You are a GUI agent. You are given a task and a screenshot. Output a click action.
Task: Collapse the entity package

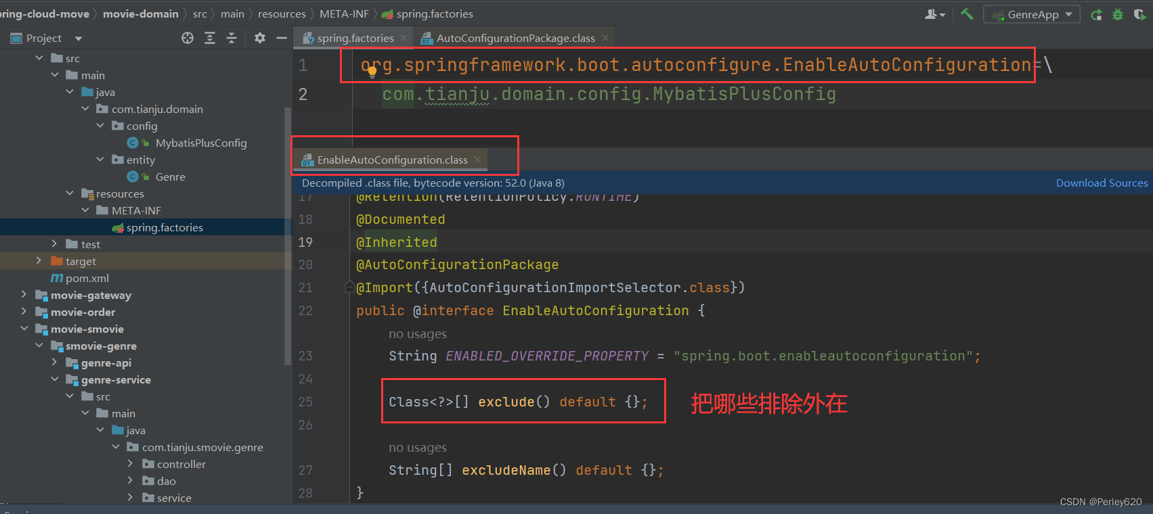click(100, 160)
